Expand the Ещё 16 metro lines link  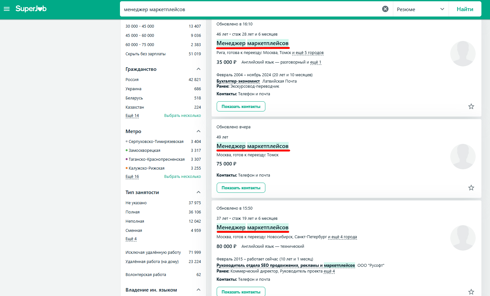coord(132,177)
